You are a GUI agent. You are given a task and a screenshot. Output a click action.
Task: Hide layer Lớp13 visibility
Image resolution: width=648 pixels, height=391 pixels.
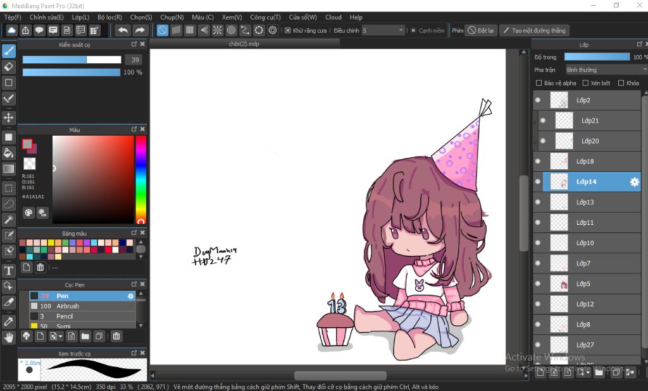point(538,202)
